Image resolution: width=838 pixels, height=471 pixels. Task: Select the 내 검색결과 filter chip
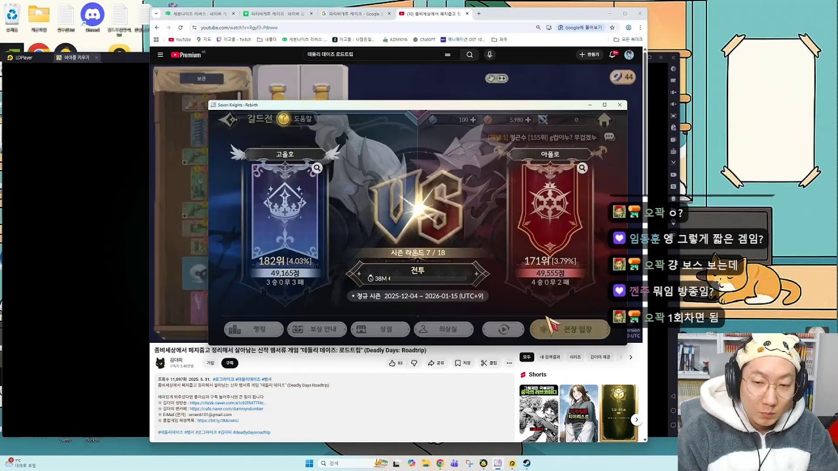point(550,357)
